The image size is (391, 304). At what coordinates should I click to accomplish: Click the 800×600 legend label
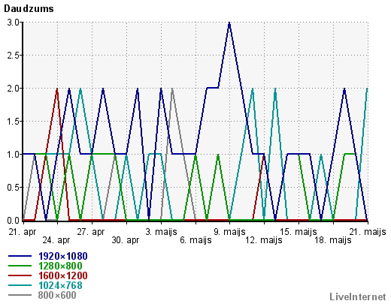pyautogui.click(x=57, y=295)
